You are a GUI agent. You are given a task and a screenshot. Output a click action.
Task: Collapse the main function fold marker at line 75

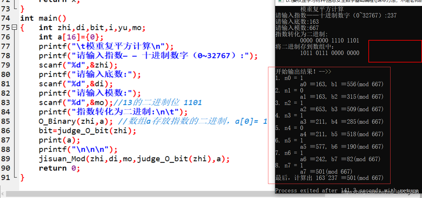[14, 27]
